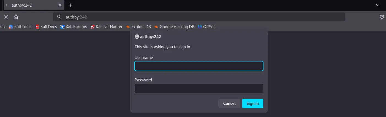Open Kali NetHunter bookmark
The height and width of the screenshot is (117, 386).
tap(107, 27)
